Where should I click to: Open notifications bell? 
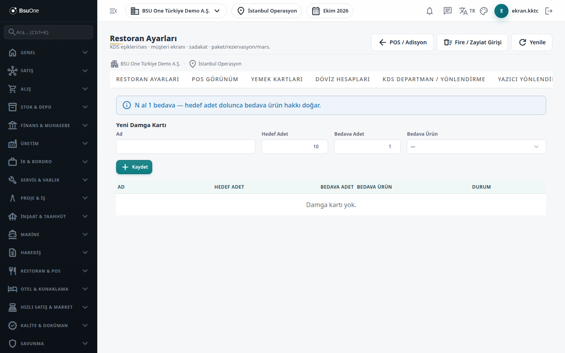tap(430, 11)
